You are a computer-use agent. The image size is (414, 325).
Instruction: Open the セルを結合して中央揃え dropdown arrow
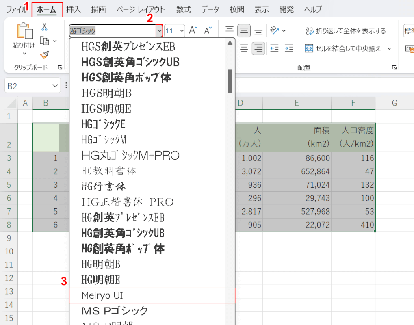pyautogui.click(x=389, y=48)
